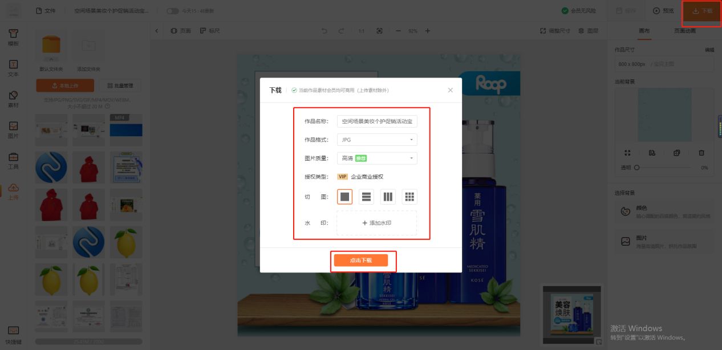Choose the 图片 picture background option

pos(664,242)
